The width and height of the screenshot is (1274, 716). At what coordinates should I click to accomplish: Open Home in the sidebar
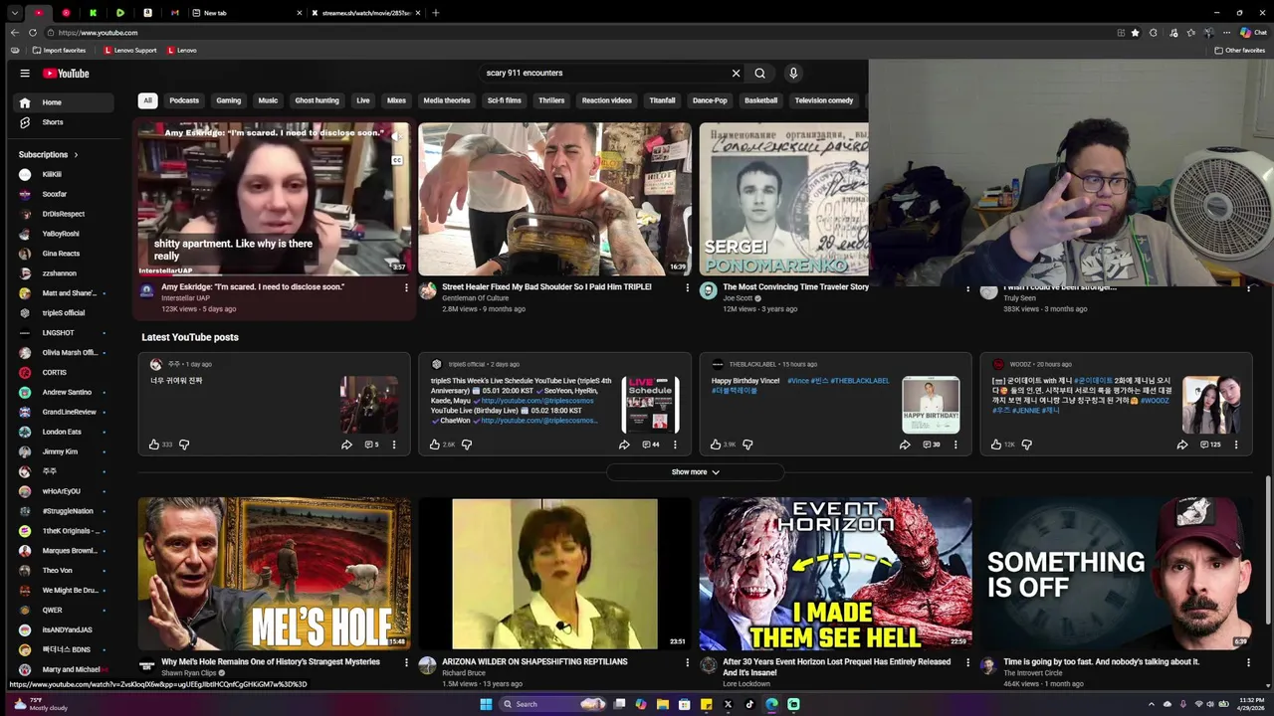coord(64,102)
